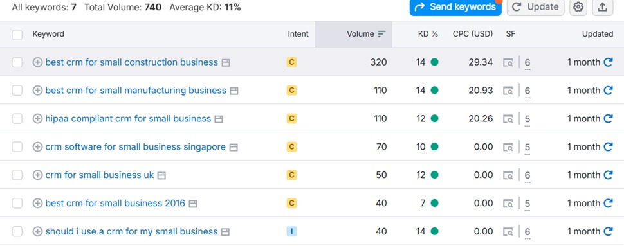This screenshot has width=624, height=246.
Task: Add crm for small business uk via plus icon
Action: pos(37,175)
